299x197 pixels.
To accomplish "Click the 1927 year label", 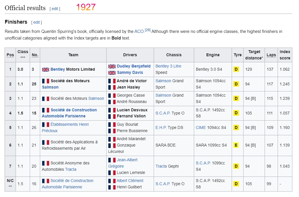I will (86, 7).
